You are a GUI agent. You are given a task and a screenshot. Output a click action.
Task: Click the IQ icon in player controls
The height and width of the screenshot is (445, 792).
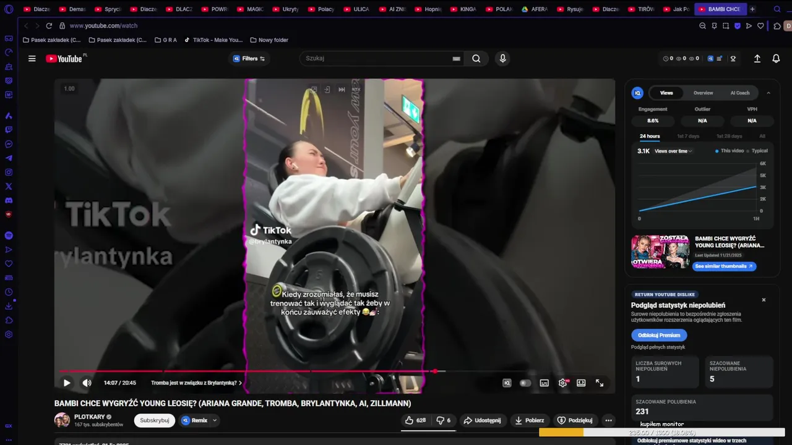507,383
